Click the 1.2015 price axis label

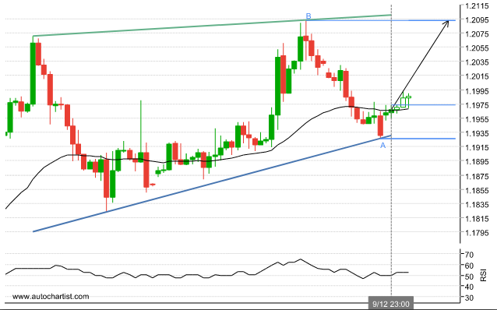tap(477, 76)
